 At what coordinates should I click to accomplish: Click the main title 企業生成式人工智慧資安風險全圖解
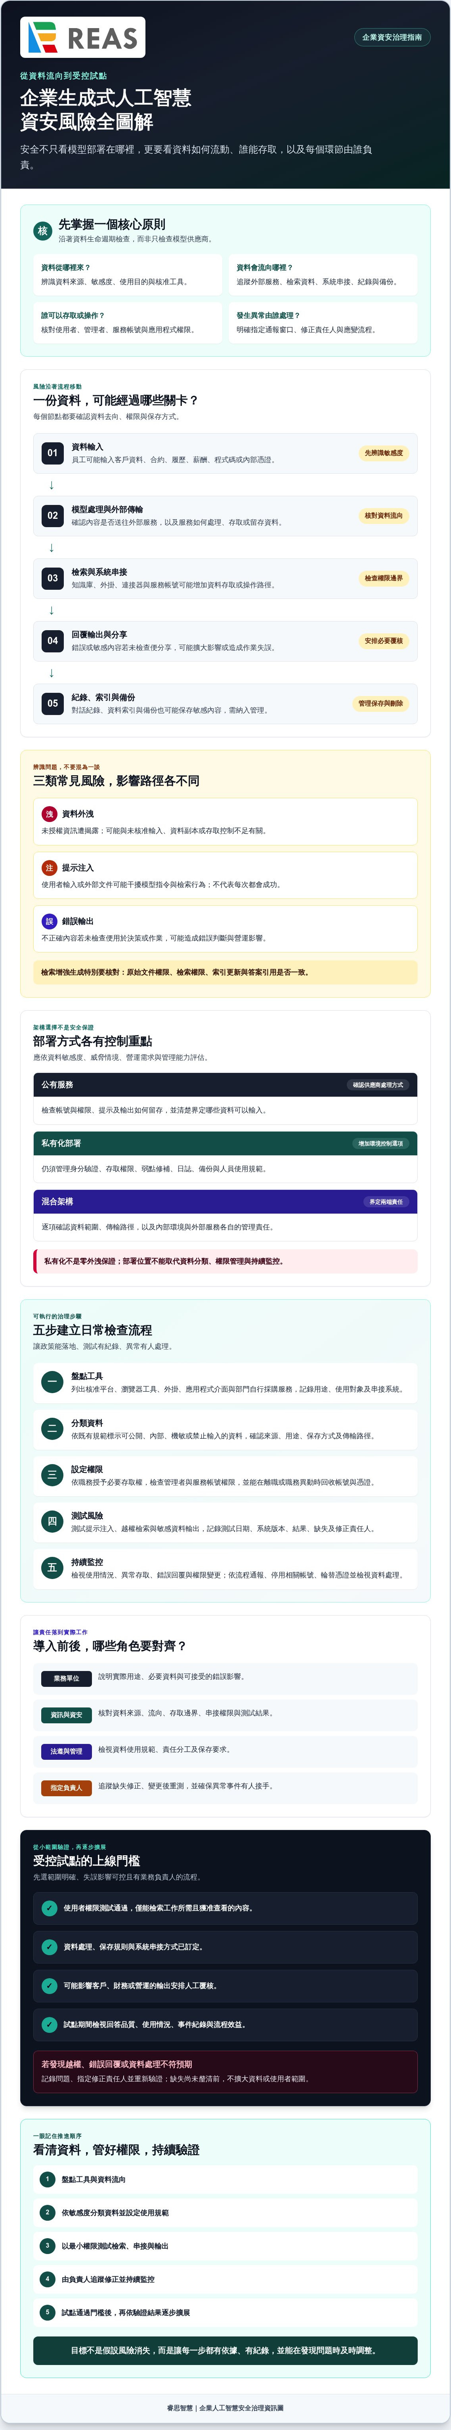click(106, 109)
